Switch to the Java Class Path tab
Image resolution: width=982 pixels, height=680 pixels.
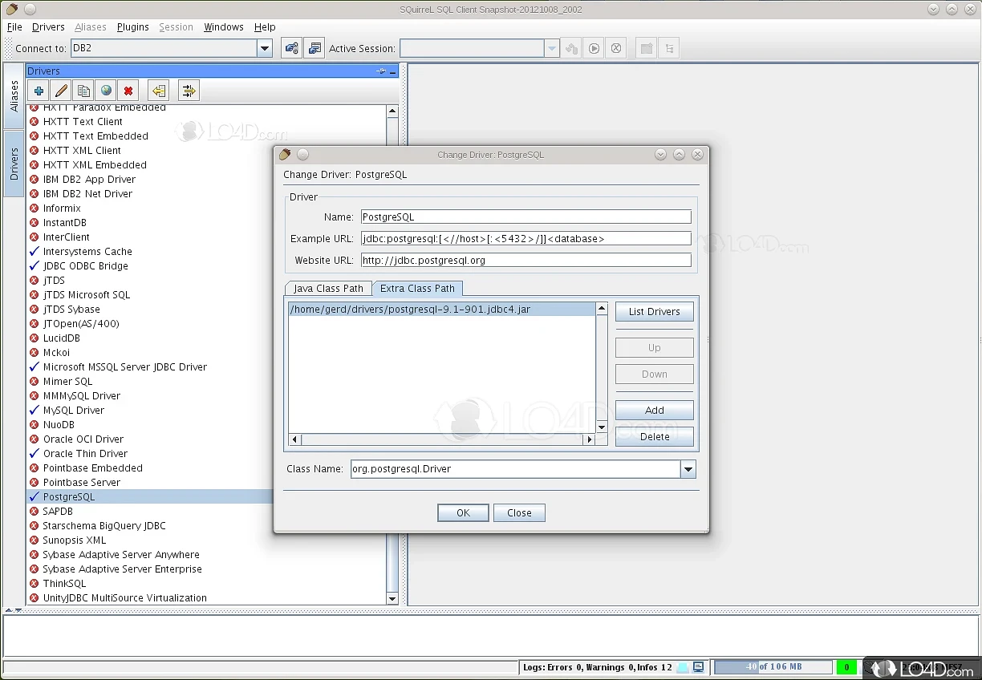click(x=328, y=289)
